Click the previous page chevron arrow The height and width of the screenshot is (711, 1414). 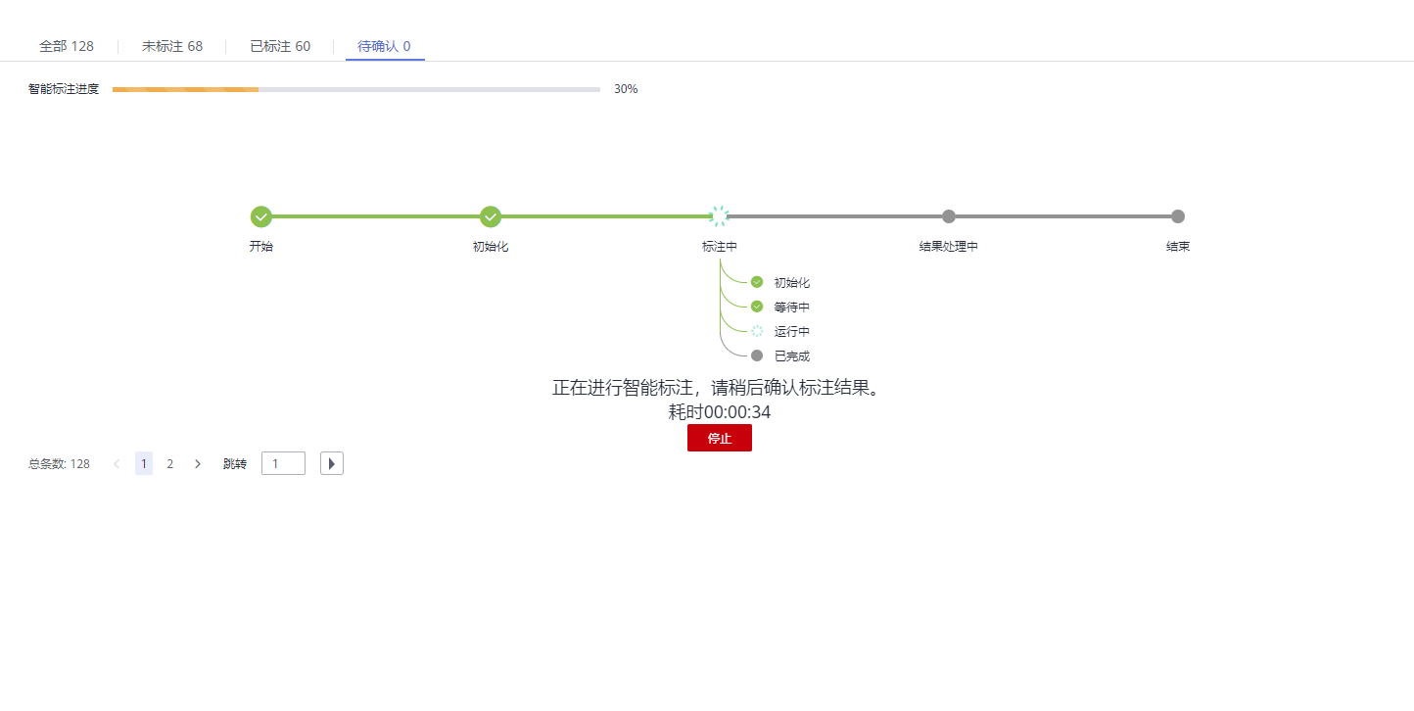117,464
